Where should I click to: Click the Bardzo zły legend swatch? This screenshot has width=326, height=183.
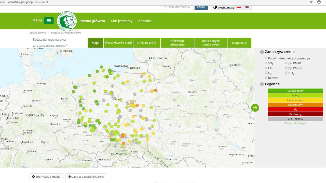point(295,114)
